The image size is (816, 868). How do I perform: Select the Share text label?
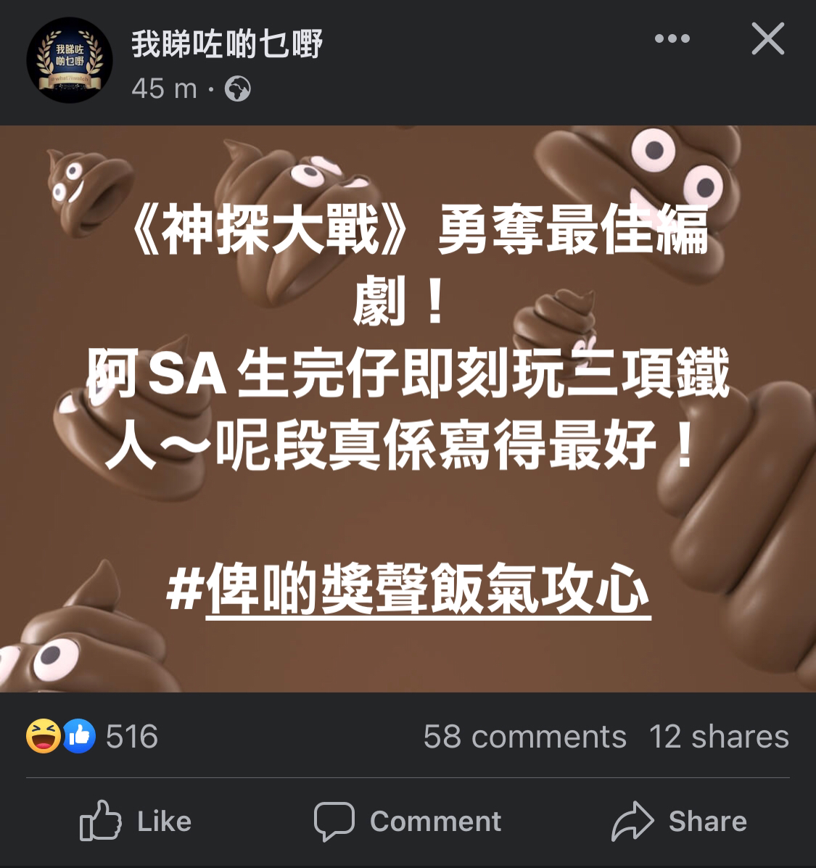(708, 821)
